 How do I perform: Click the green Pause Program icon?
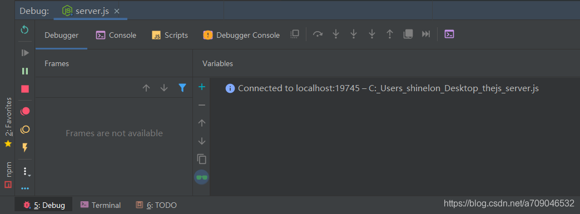click(x=25, y=71)
